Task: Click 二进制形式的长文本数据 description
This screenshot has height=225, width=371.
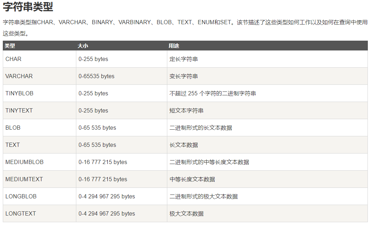Action: coord(201,128)
